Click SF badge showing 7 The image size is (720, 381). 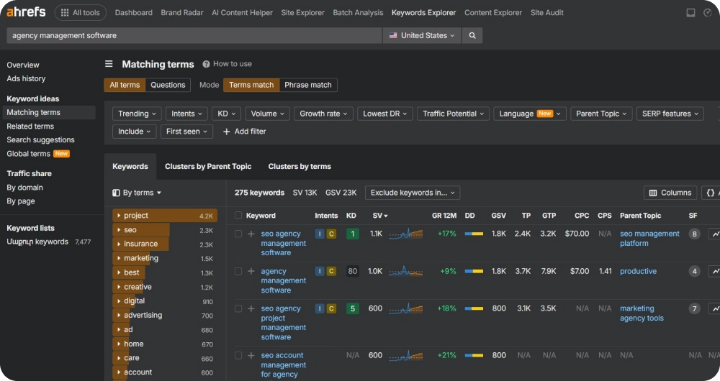[x=694, y=308]
